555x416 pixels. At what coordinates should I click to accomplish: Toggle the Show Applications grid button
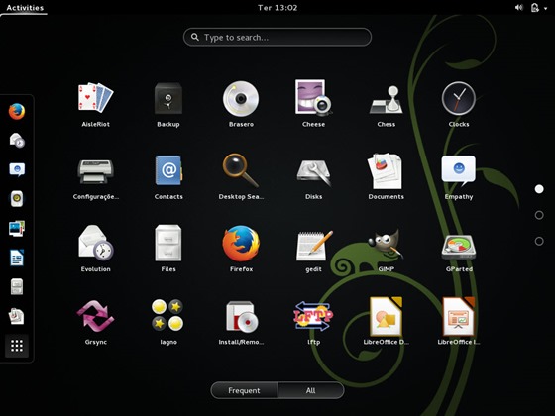[x=17, y=346]
